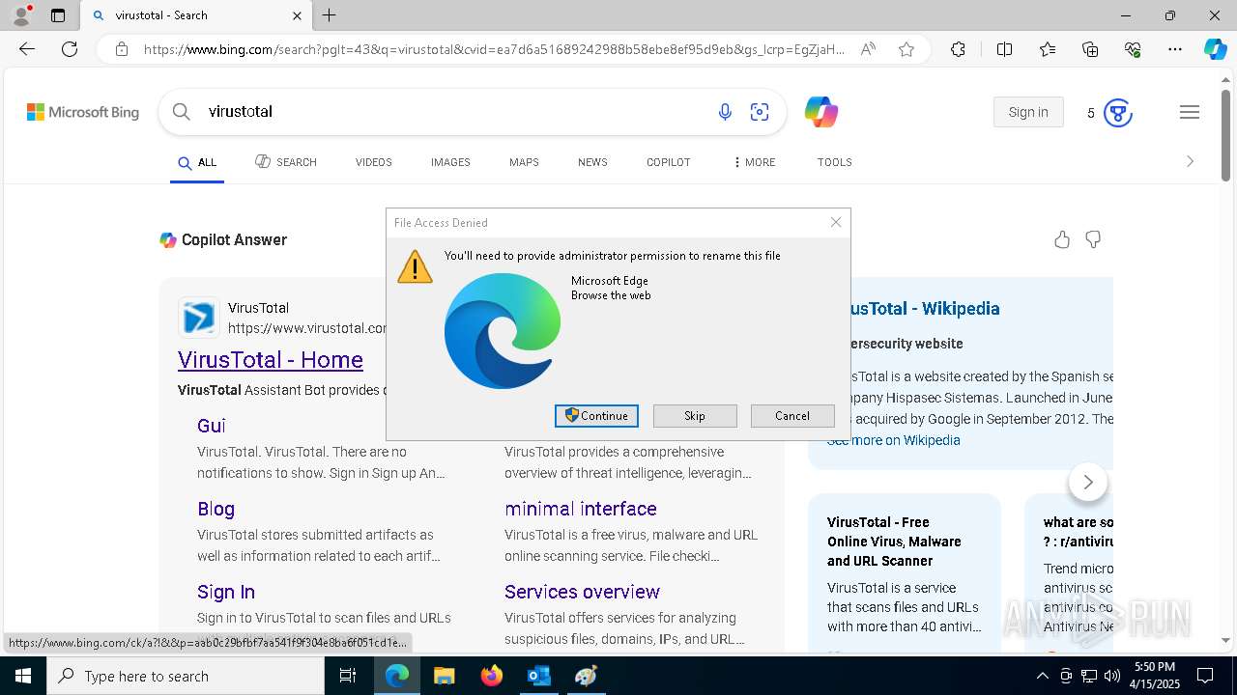Open the tab actions menu icon
The image size is (1237, 695).
(x=58, y=15)
